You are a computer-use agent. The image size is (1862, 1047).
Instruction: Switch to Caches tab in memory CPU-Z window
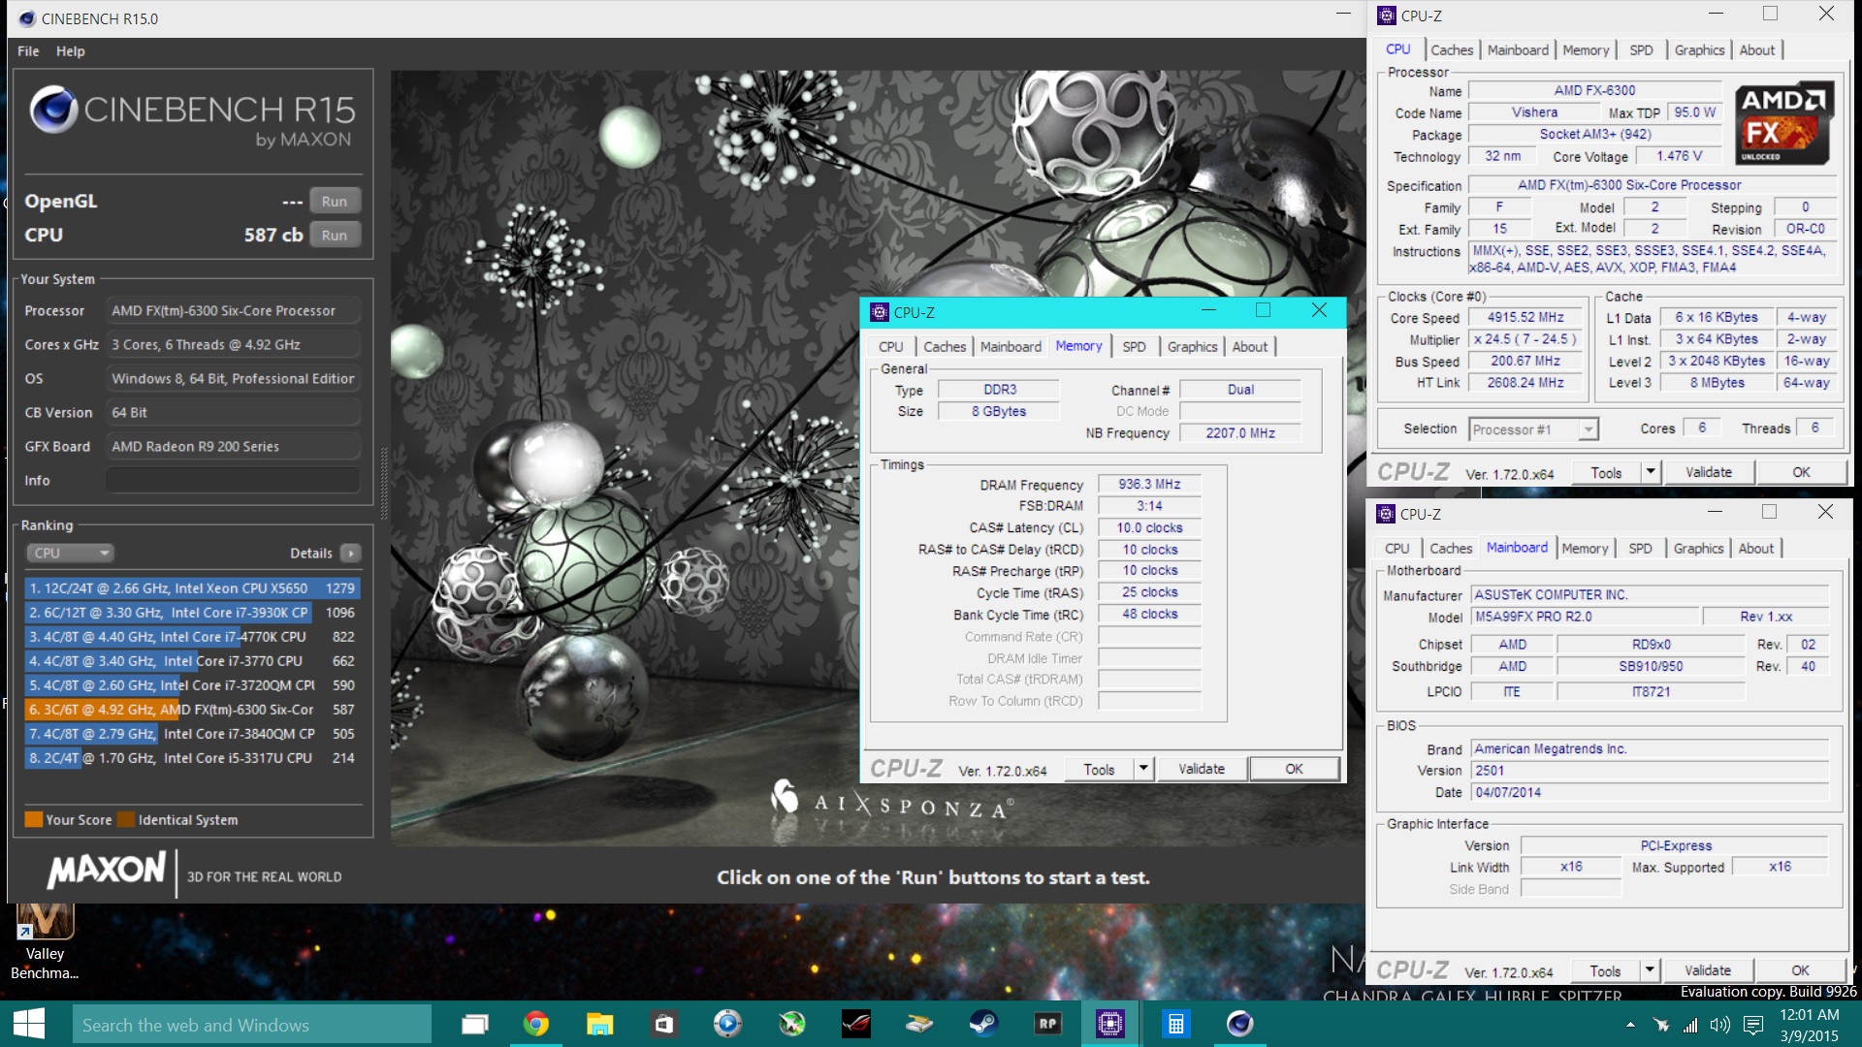pos(945,347)
